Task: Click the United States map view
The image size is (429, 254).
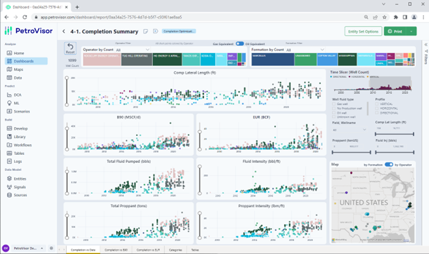Action: (373, 205)
